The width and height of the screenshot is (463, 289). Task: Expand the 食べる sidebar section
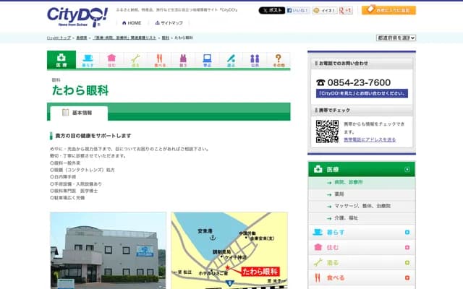[407, 277]
